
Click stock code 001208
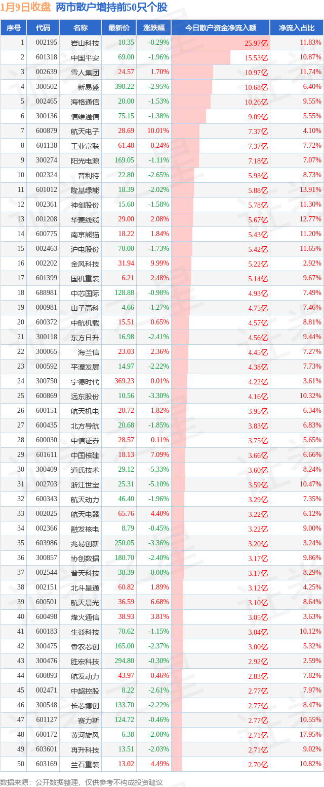(47, 219)
